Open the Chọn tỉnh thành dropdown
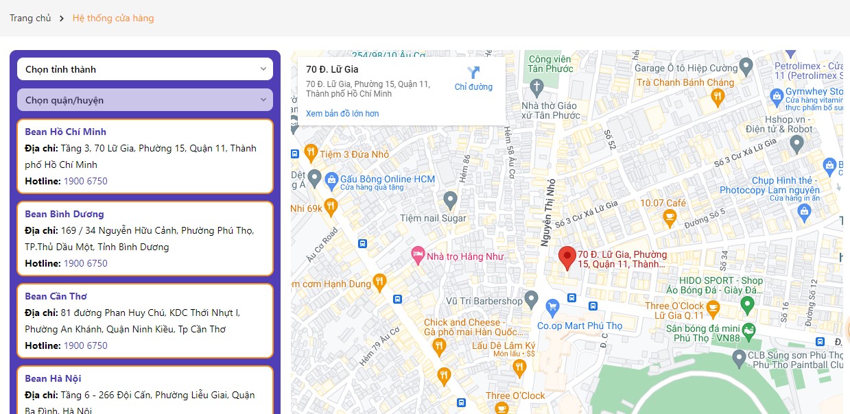 pos(145,69)
